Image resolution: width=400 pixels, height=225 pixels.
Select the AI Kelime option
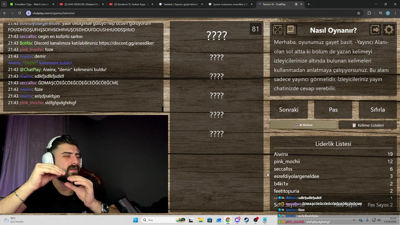coord(303,125)
